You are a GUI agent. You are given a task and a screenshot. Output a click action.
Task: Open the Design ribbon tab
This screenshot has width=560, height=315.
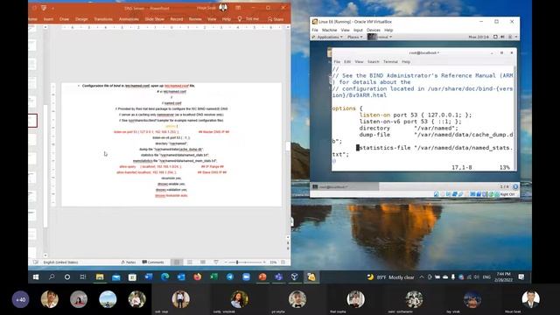81,19
